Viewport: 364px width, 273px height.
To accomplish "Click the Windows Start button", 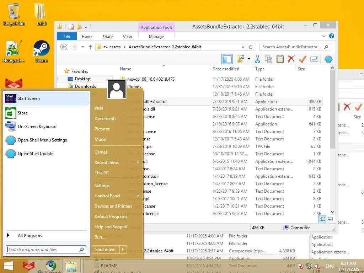I will click(x=9, y=266).
